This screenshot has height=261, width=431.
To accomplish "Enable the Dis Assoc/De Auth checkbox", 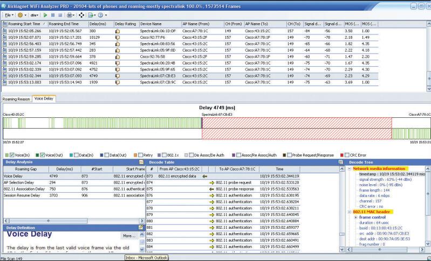I will 191,155.
